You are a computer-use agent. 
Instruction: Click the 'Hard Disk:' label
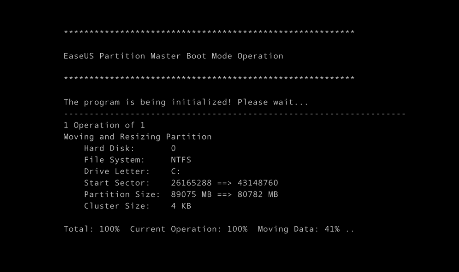coord(109,148)
